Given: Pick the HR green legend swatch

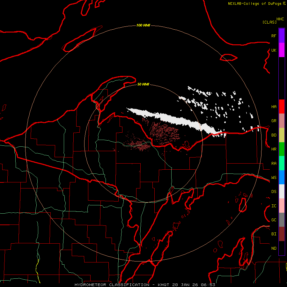Looking at the screenshot, I should coord(282,149).
